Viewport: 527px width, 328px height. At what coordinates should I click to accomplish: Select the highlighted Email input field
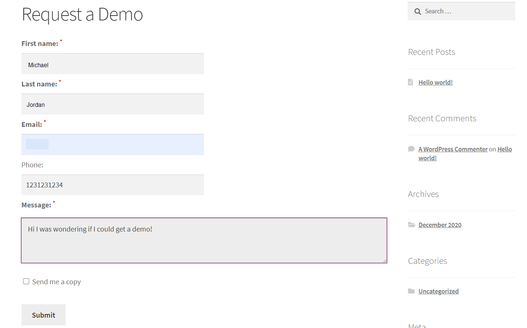point(113,145)
